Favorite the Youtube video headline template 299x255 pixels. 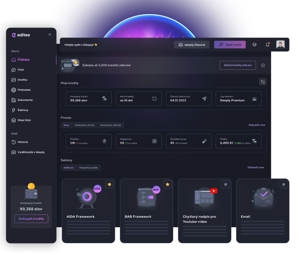pos(226,184)
